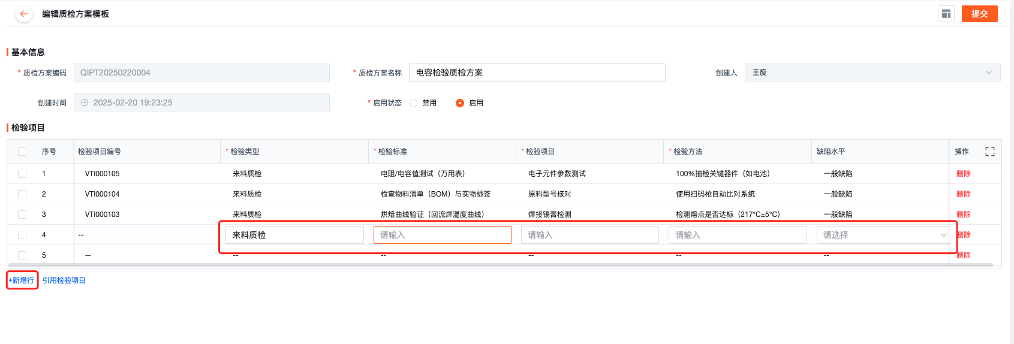Click the 检验类型 input with 来料质检 in row 4

coord(294,235)
